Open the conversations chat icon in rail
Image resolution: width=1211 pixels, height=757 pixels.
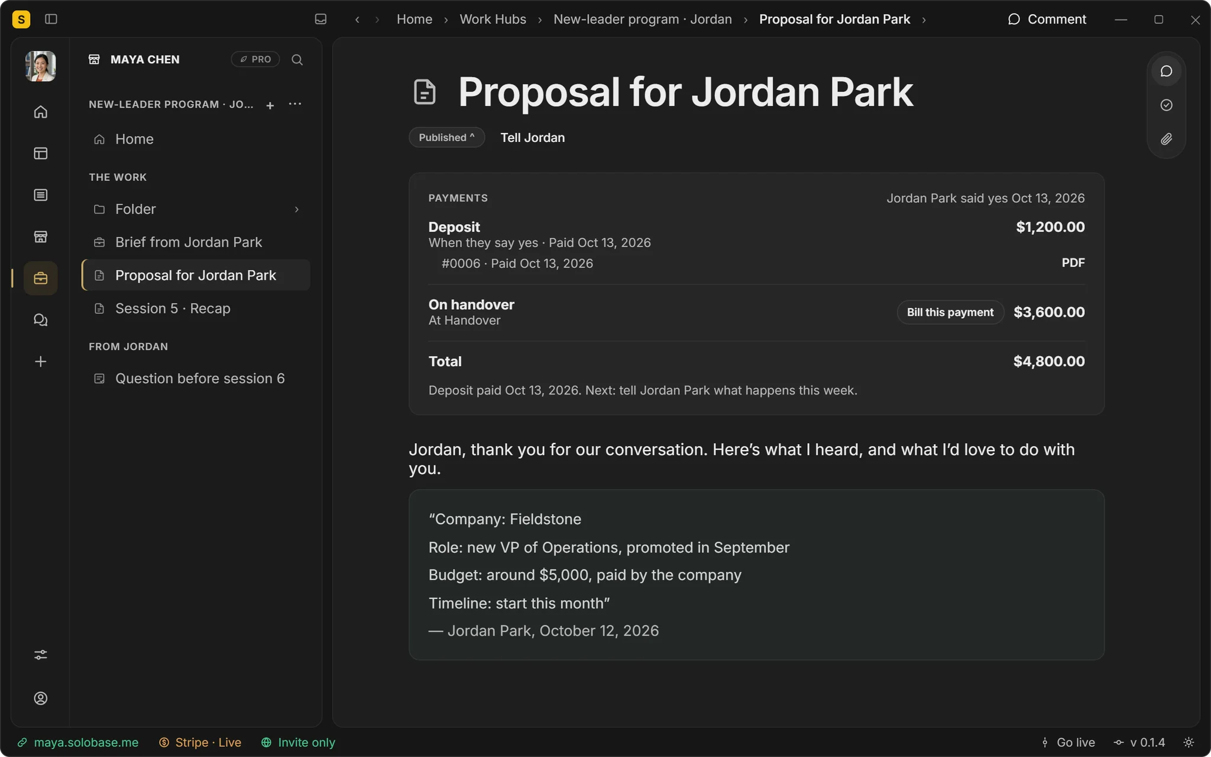coord(40,320)
